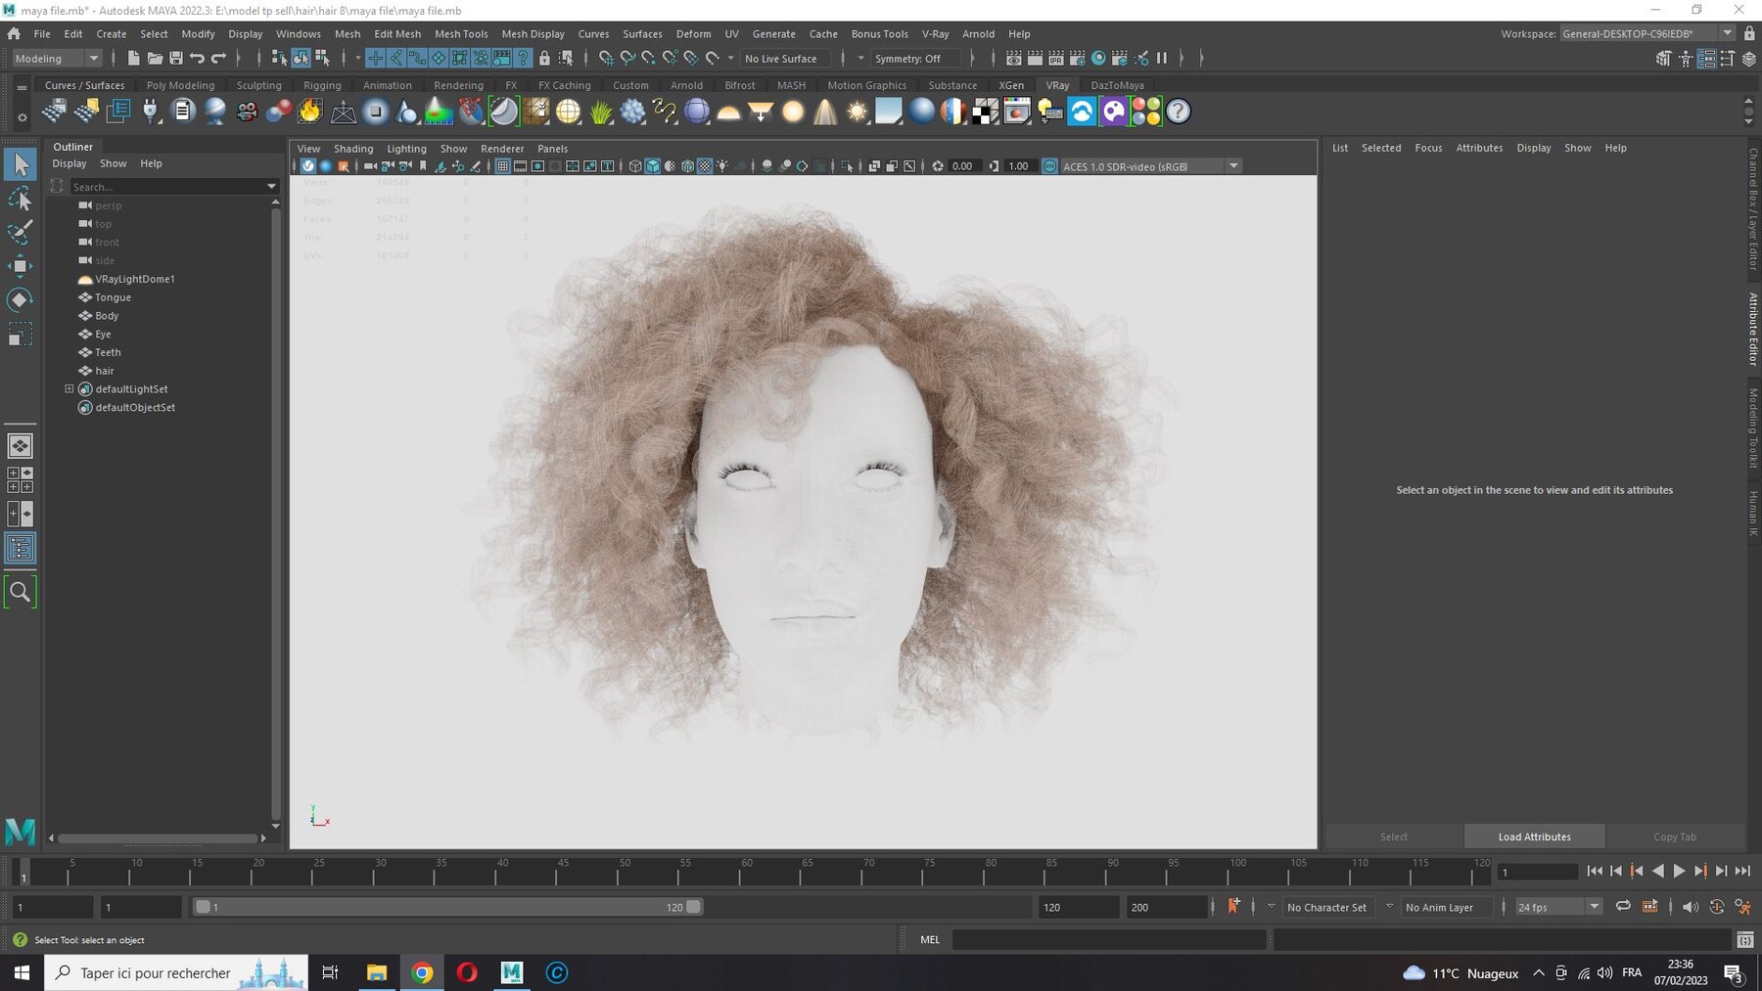The image size is (1762, 991).
Task: Click the V-Ray sun light shelf icon
Action: pos(858,112)
